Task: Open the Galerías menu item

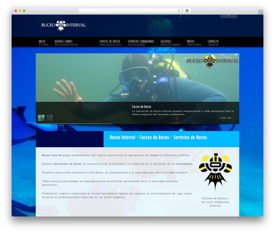Action: coord(170,42)
